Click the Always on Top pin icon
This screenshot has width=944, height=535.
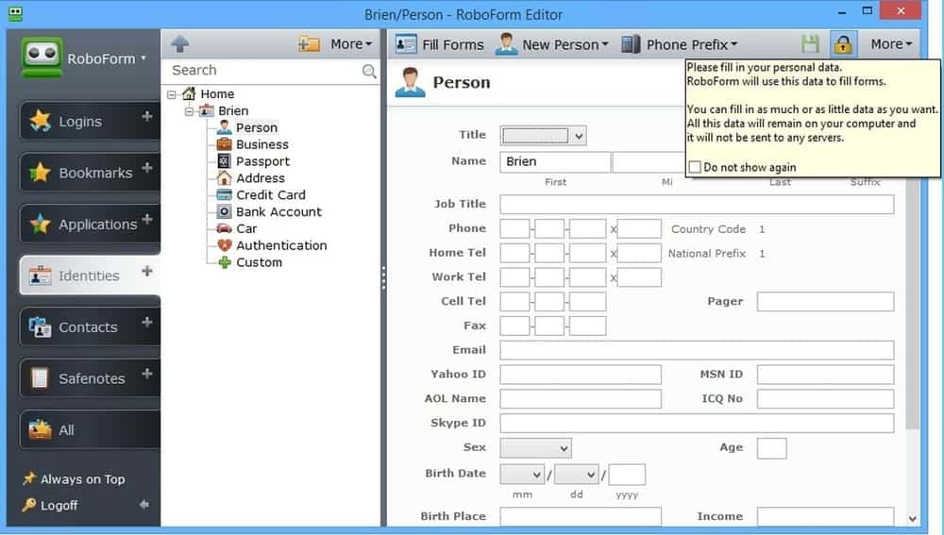coord(29,478)
